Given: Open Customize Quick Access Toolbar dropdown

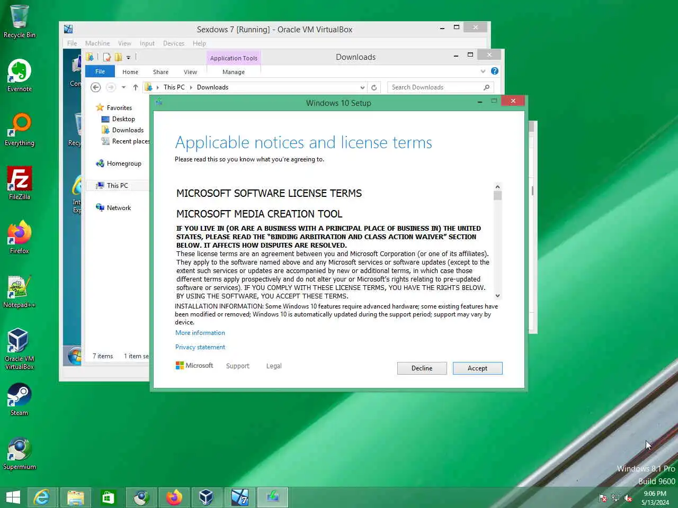Looking at the screenshot, I should [128, 57].
